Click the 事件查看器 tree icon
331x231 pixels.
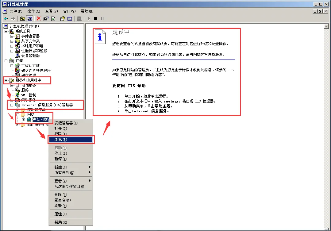[17, 36]
